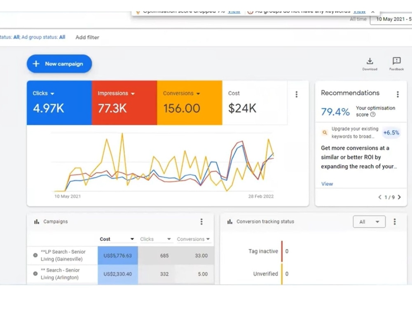412x309 pixels.
Task: Click the Arlington campaign status dot
Action: 35,274
